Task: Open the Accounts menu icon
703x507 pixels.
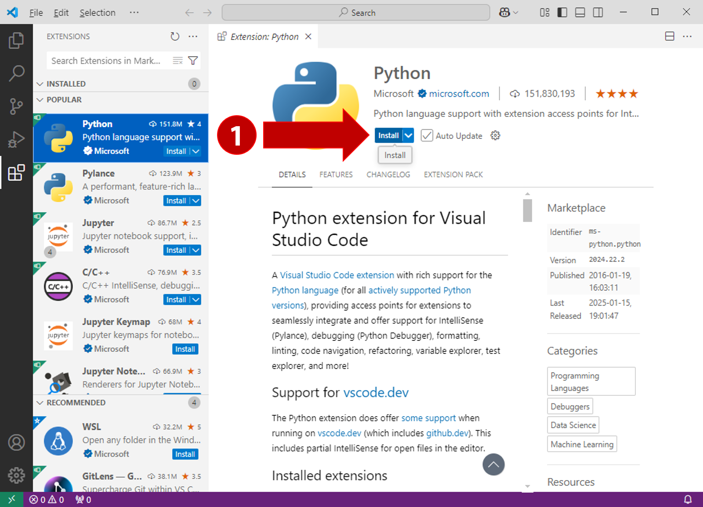Action: tap(16, 442)
